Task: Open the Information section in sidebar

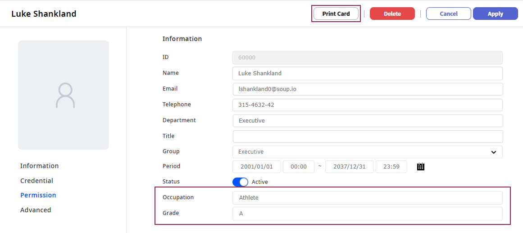Action: pos(39,166)
